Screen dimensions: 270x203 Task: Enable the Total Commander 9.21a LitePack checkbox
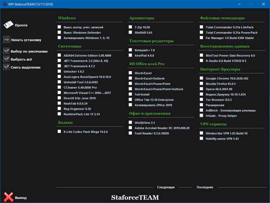202,27
